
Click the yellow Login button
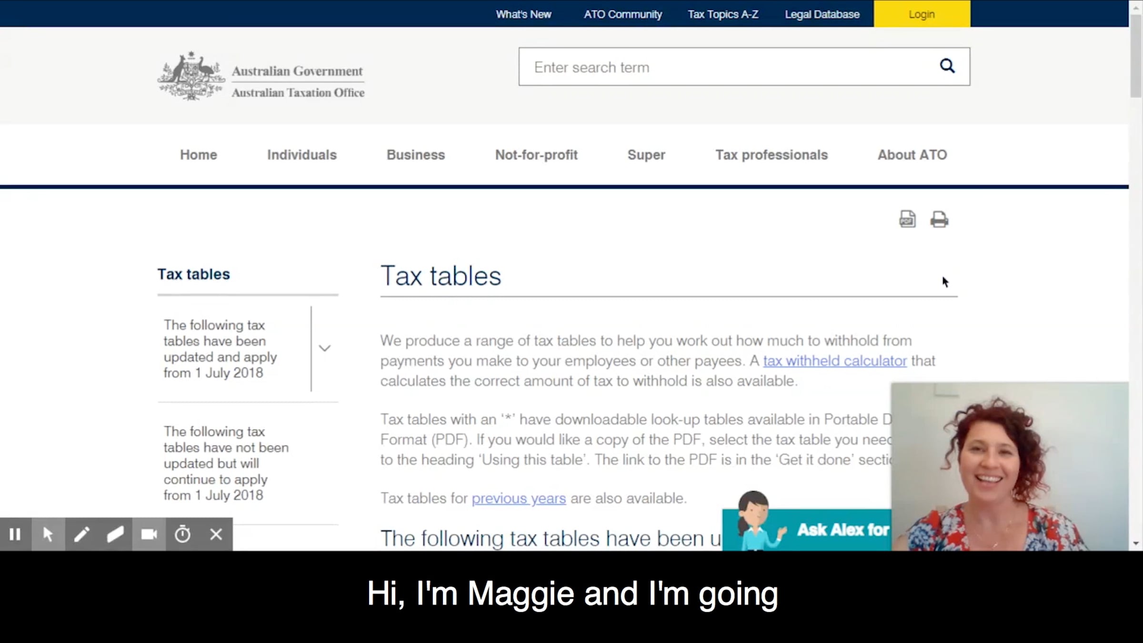[x=922, y=14]
